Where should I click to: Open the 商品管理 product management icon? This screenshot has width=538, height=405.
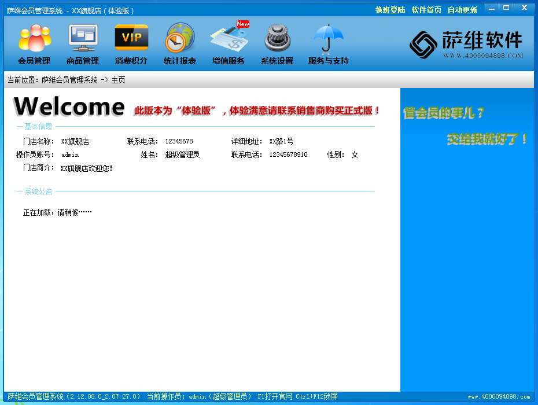[x=83, y=45]
